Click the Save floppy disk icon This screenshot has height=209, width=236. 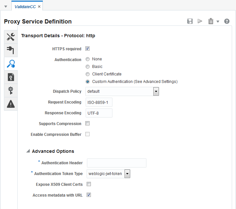(x=190, y=22)
